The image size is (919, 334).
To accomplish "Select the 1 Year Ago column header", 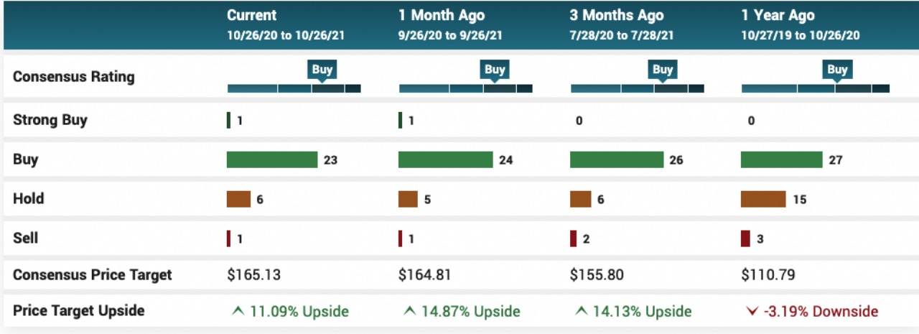I will pyautogui.click(x=779, y=15).
